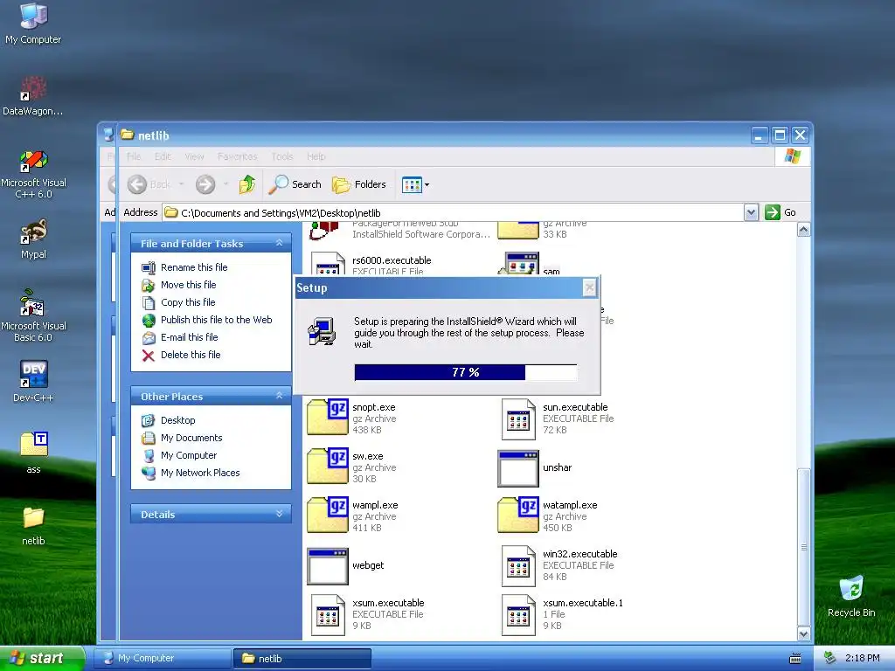The height and width of the screenshot is (671, 895).
Task: Collapse the Other Places panel
Action: 279,396
